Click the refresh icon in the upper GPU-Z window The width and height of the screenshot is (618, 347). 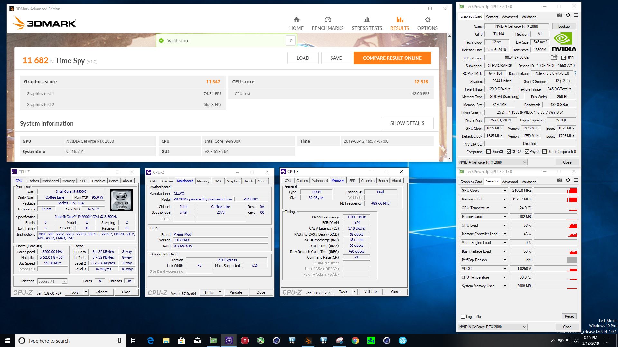(568, 15)
